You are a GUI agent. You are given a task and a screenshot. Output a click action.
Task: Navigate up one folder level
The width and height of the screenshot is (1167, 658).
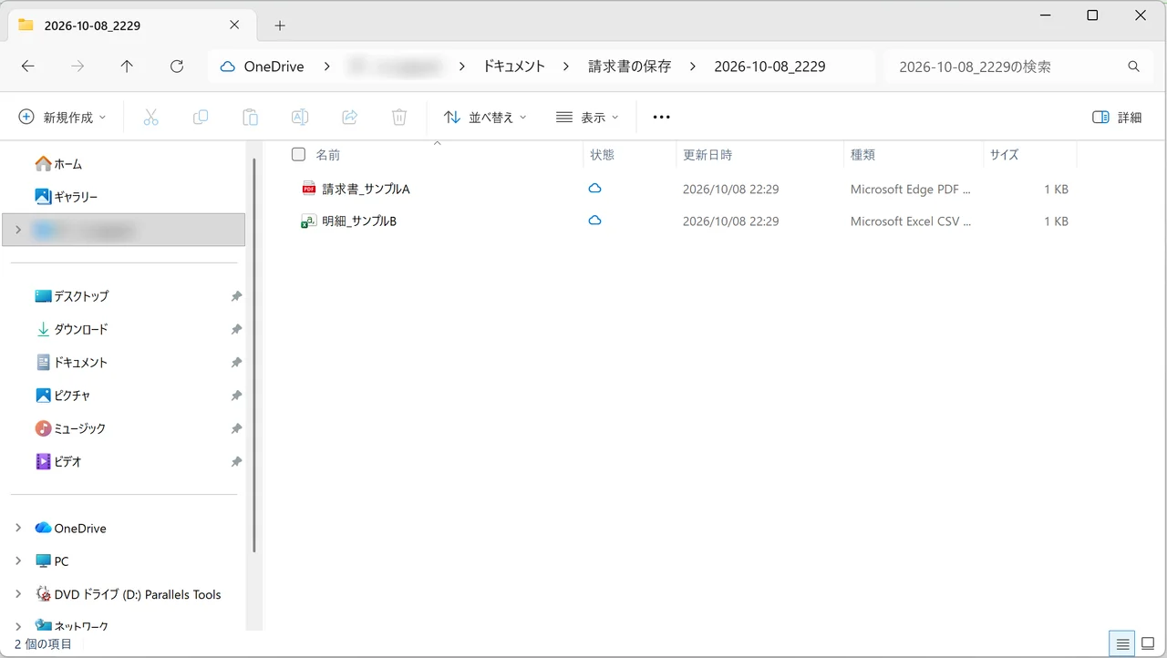[x=127, y=67]
